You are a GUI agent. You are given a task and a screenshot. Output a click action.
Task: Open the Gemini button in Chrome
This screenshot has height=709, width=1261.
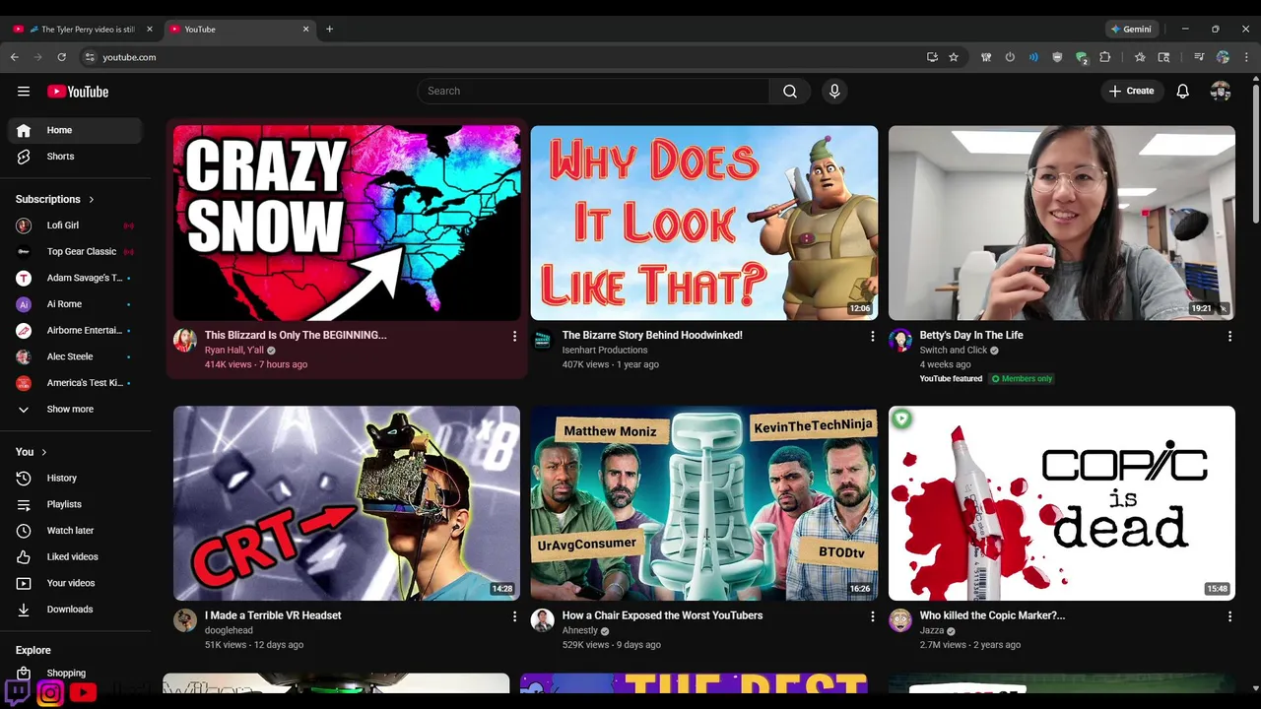click(1131, 29)
